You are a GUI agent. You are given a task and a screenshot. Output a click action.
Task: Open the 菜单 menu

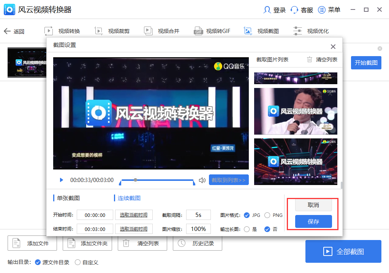(x=329, y=10)
